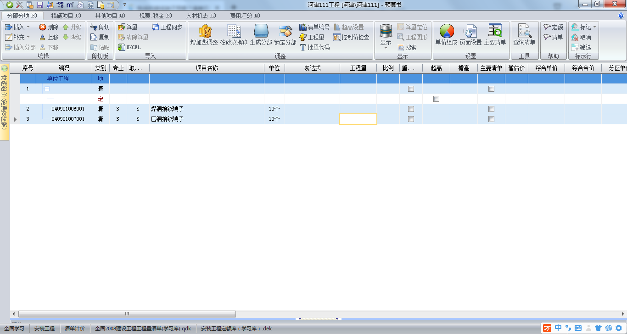Image resolution: width=627 pixels, height=334 pixels.
Task: Switch to 人材机表(L) tab
Action: (201, 16)
